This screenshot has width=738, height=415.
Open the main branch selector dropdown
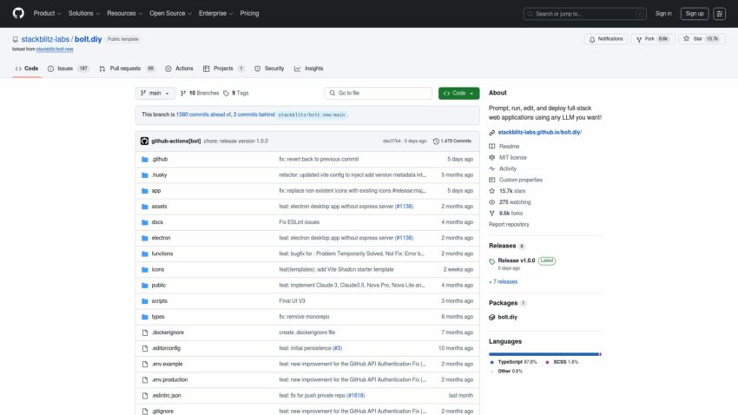coord(155,93)
